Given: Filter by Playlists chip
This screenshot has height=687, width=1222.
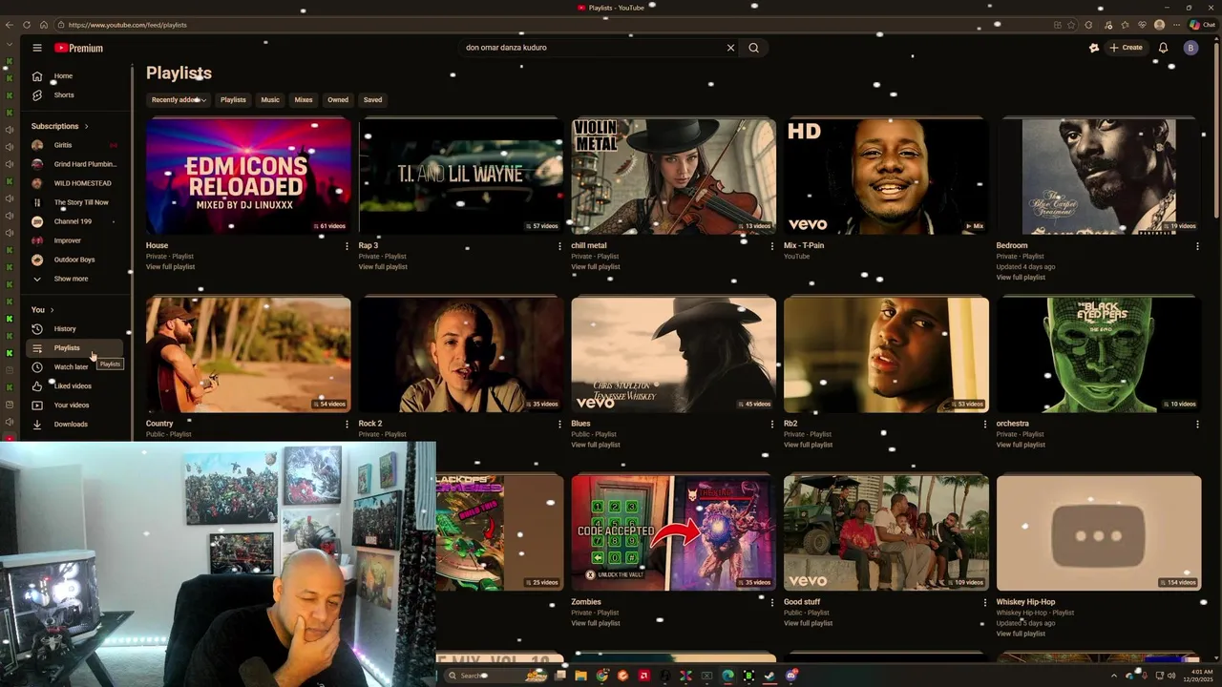Looking at the screenshot, I should click(233, 100).
